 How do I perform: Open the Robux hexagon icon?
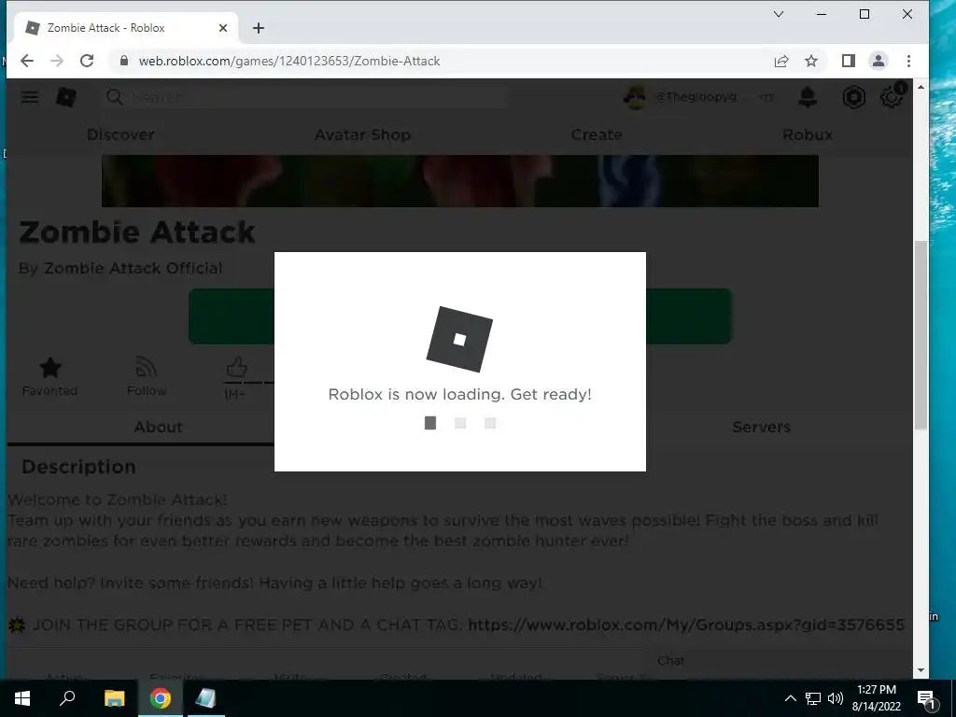(x=853, y=97)
